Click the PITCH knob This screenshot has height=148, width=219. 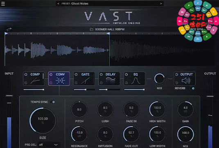[x=79, y=110]
